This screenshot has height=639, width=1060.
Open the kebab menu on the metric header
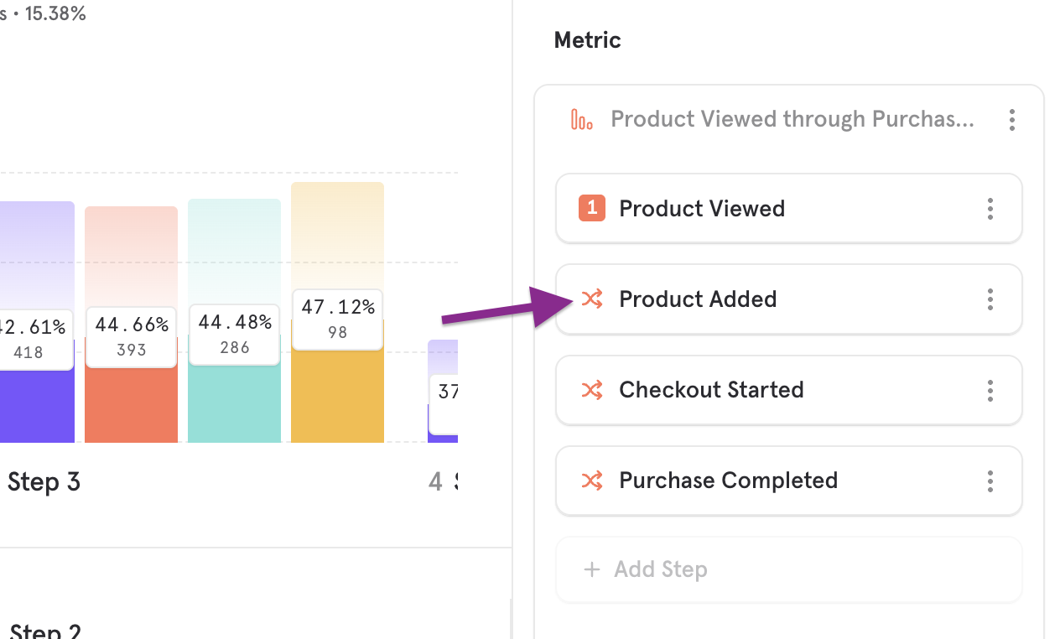pos(1012,120)
